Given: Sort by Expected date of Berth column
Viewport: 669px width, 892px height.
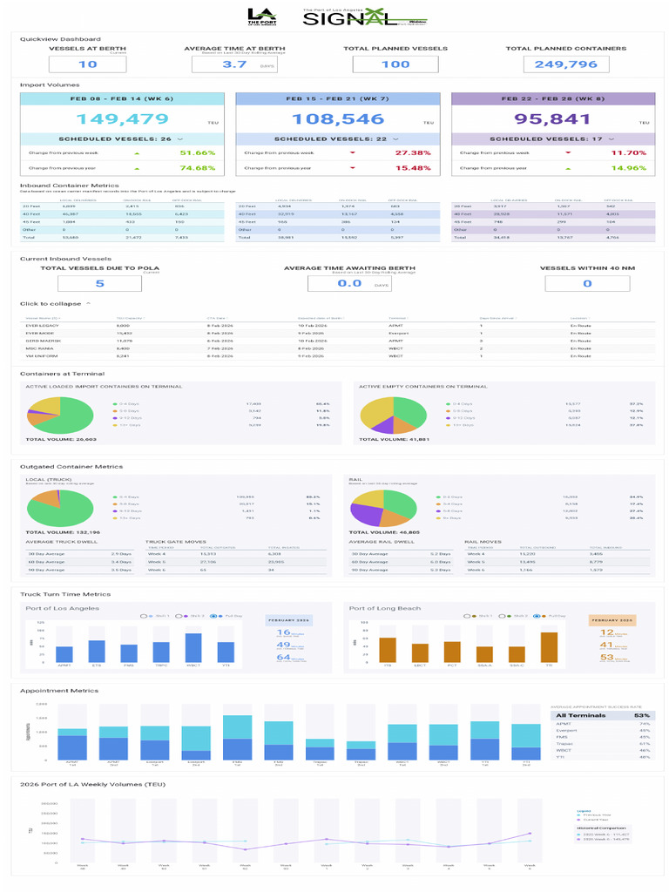Looking at the screenshot, I should (321, 318).
